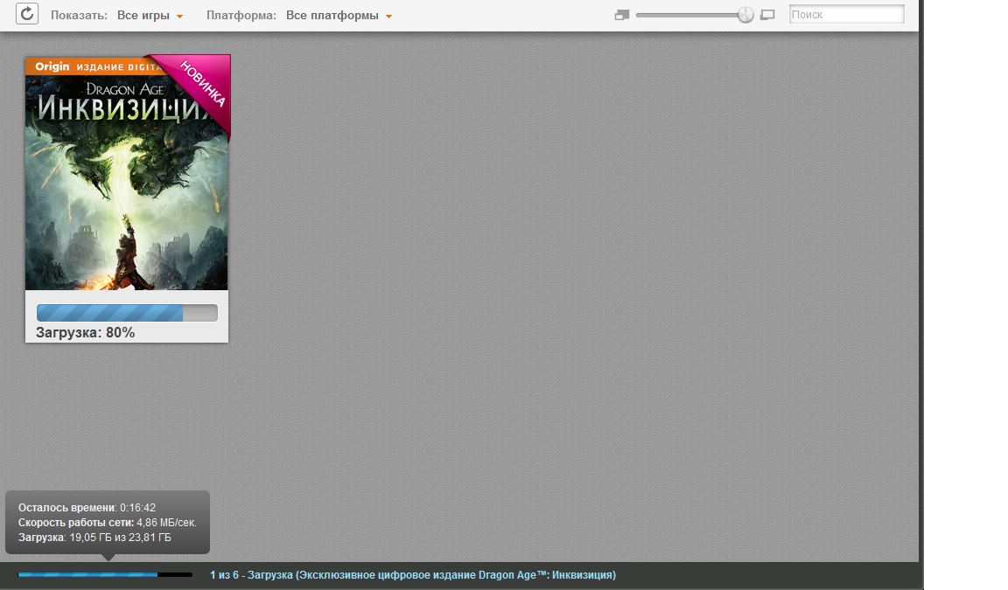Click the 'Показать:' label
Viewport: 1008px width, 590px height.
tap(79, 16)
